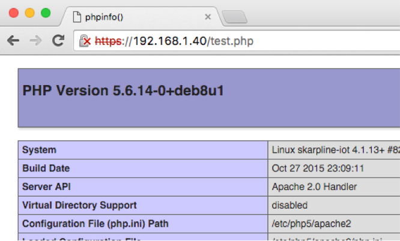Close the phpinfo() tab
Viewport: 400px width, 241px height.
point(208,17)
